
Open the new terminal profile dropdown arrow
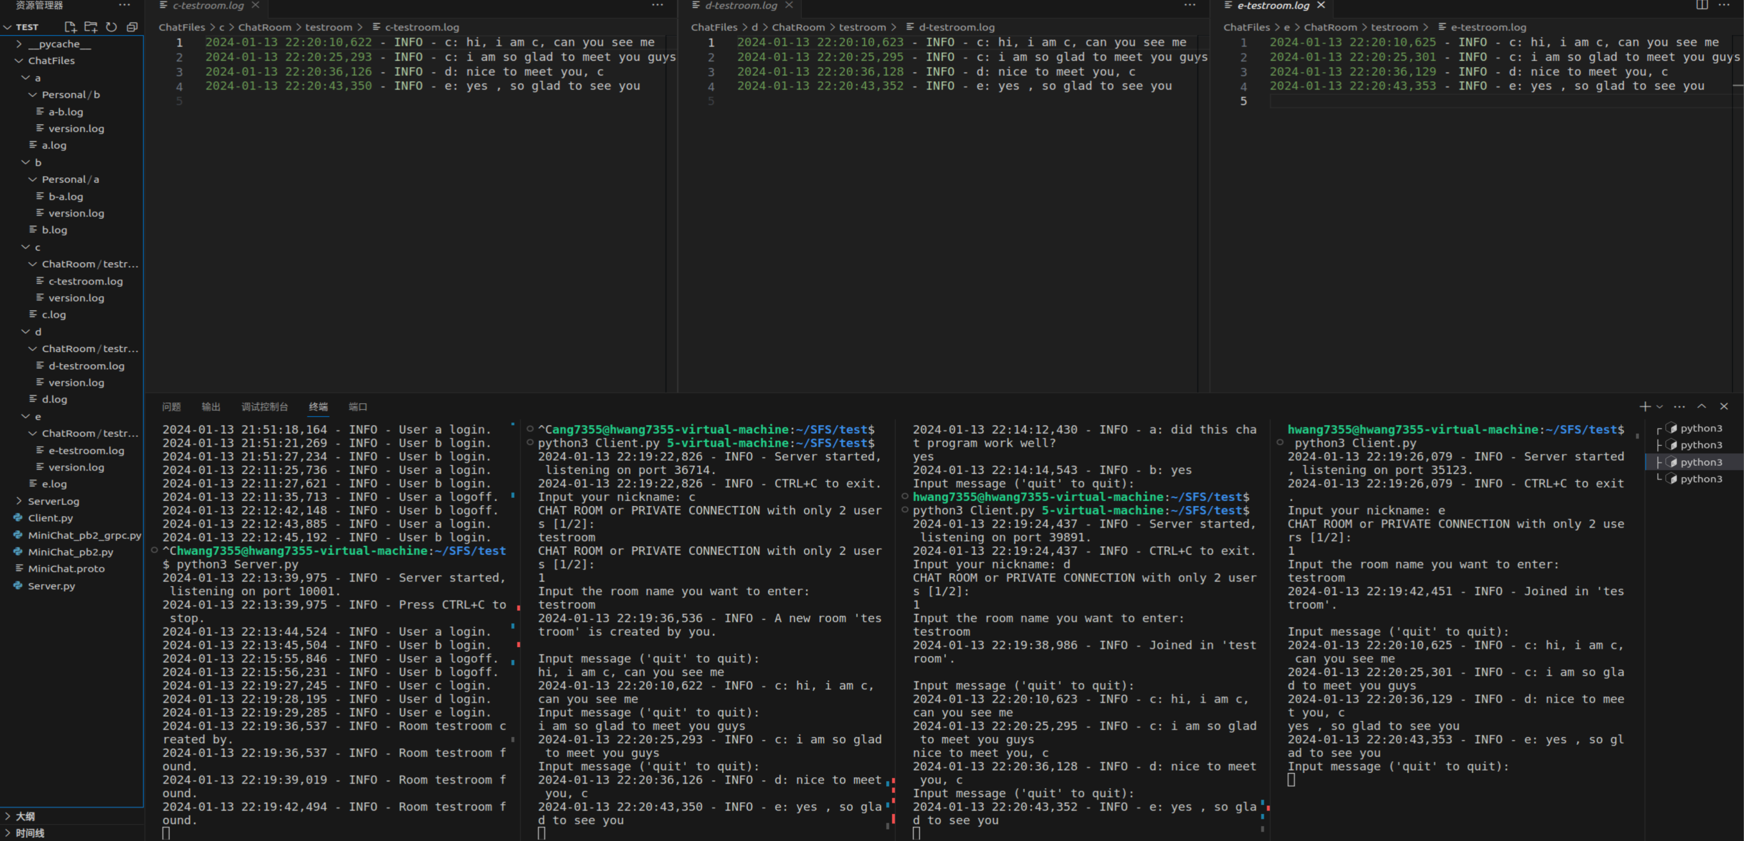tap(1659, 407)
